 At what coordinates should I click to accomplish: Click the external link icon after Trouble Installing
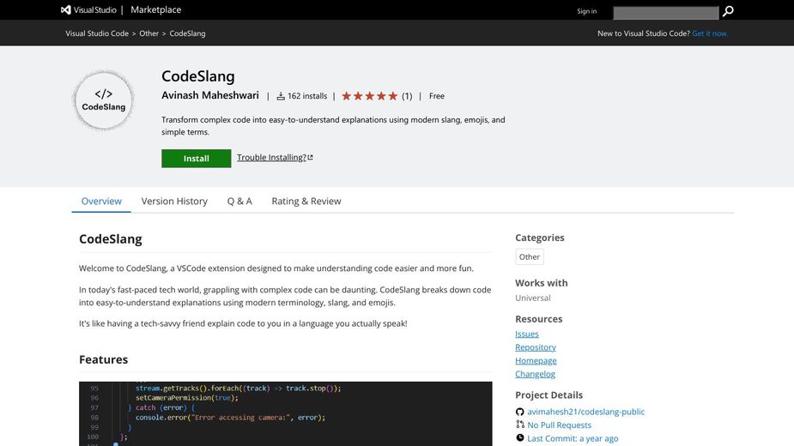pyautogui.click(x=311, y=158)
